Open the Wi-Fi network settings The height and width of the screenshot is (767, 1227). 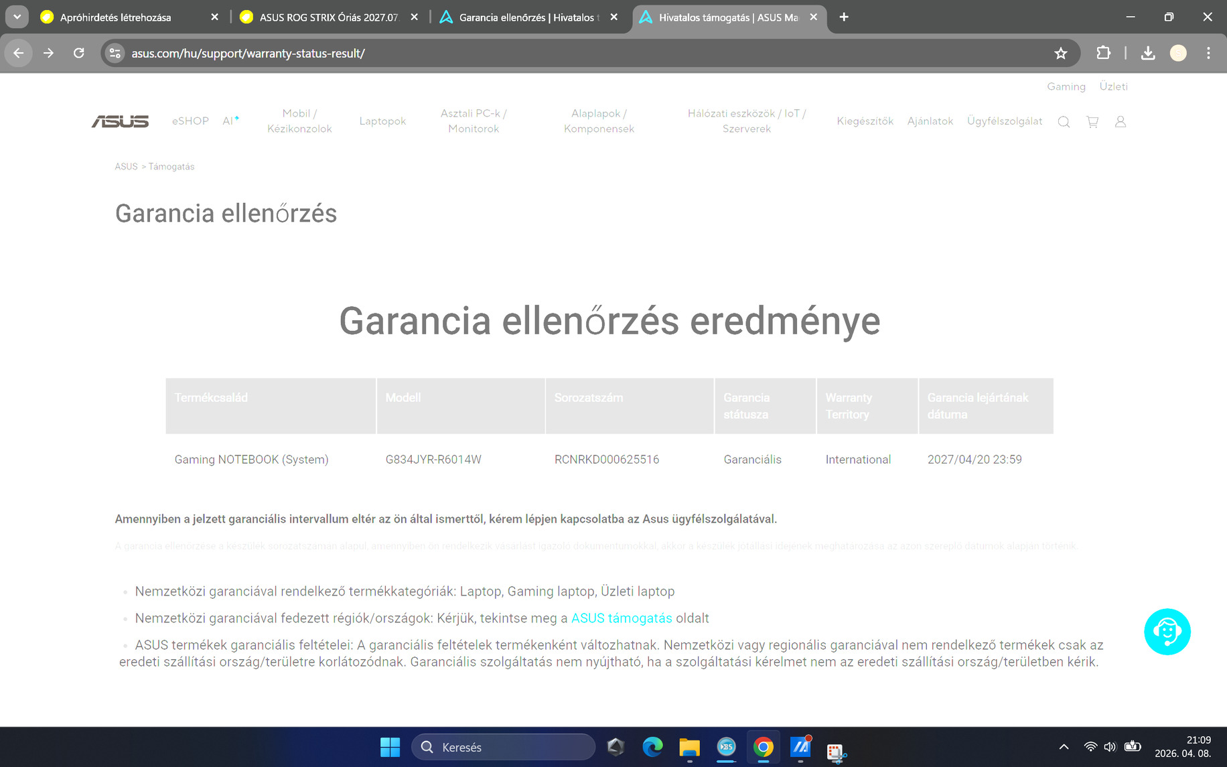click(1090, 747)
